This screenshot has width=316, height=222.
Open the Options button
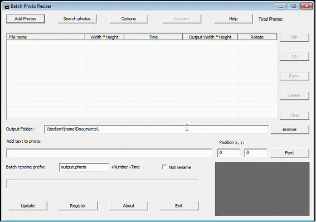tap(129, 19)
